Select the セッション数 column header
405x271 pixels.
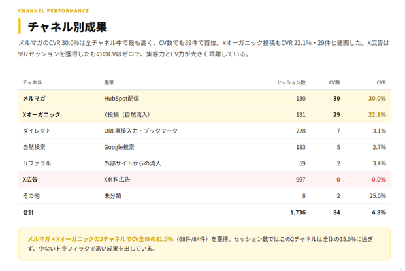[291, 82]
